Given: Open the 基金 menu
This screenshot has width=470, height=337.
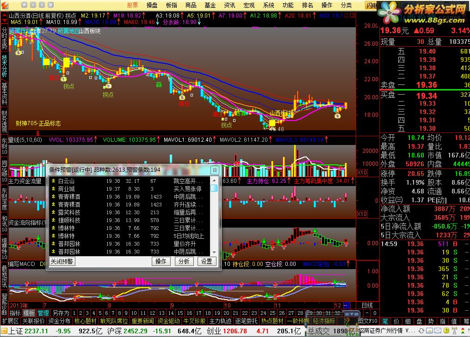Looking at the screenshot, I should coord(210,5).
